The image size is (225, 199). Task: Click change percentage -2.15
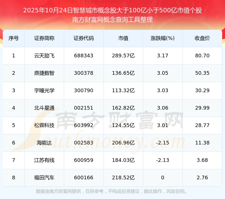(x=163, y=143)
